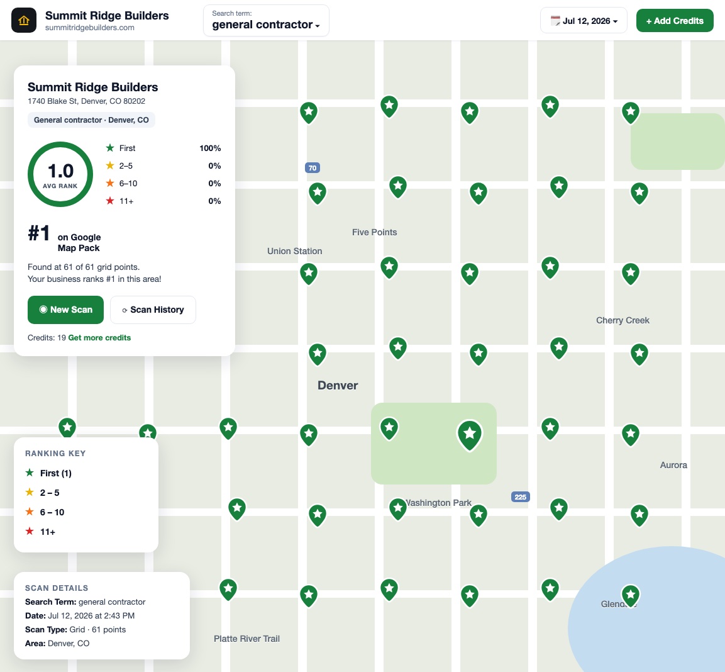Open the Jul 12, 2026 date dropdown
This screenshot has height=672, width=725.
[x=584, y=21]
